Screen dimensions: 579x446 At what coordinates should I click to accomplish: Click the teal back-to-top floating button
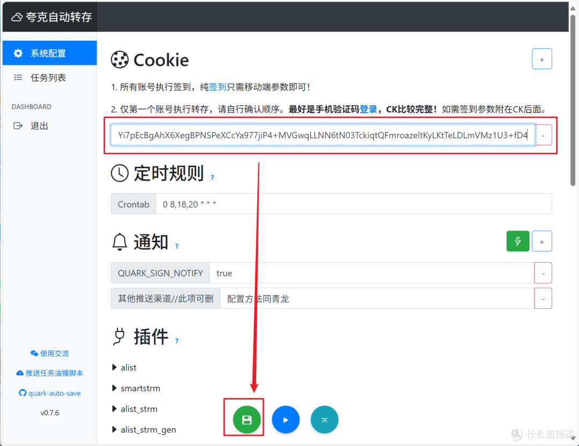click(324, 420)
